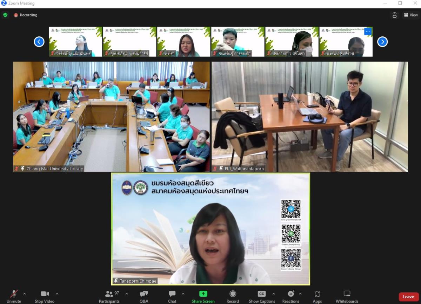Click the green Share Screen icon
Screen dimensions: 421x304
tap(203, 294)
